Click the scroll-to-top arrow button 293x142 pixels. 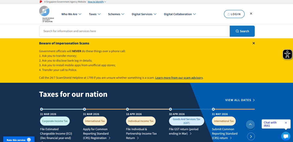coord(250,125)
